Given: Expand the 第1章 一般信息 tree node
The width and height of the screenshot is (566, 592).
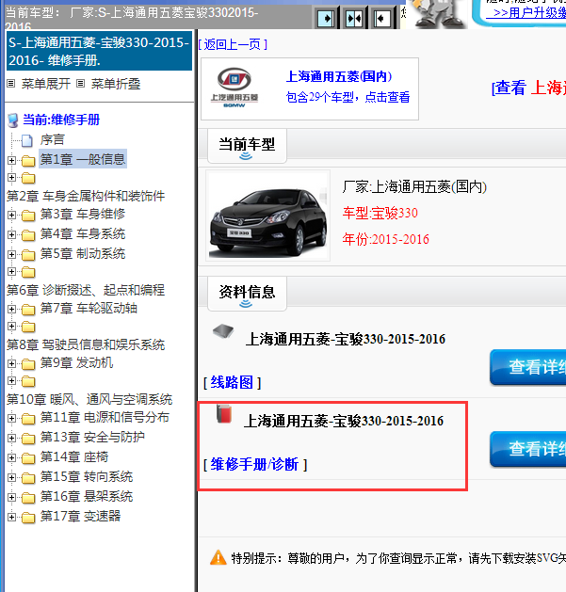Looking at the screenshot, I should pyautogui.click(x=11, y=160).
